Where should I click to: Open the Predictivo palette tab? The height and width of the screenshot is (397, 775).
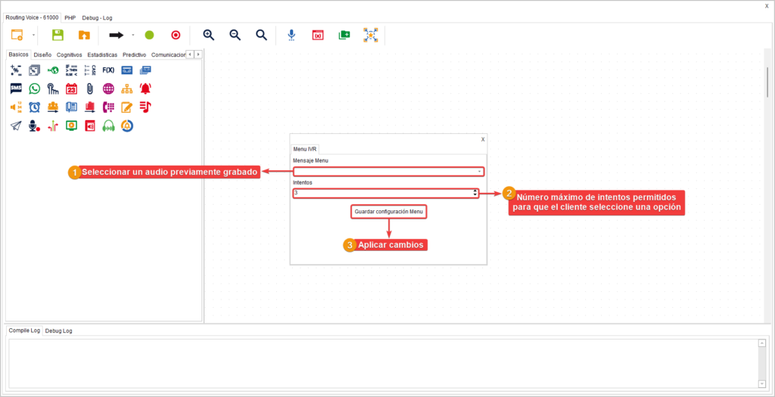(135, 54)
